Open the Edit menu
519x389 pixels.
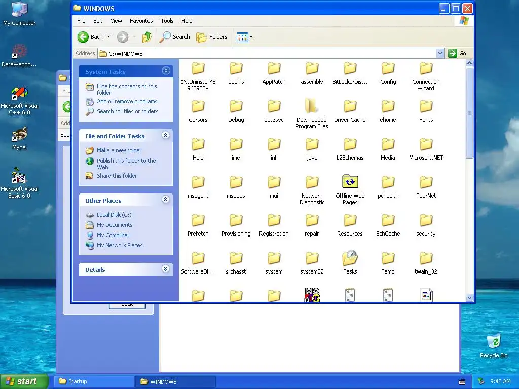coord(98,21)
